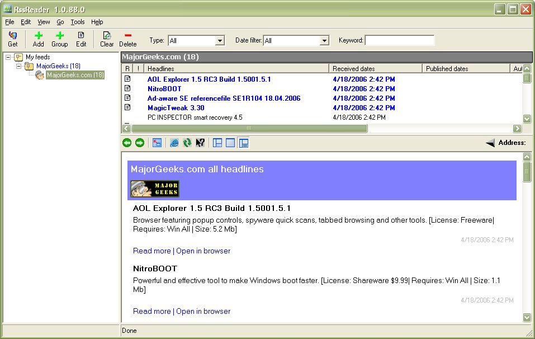This screenshot has height=339, width=535.
Task: Click into the Keyword search field
Action: click(x=399, y=40)
